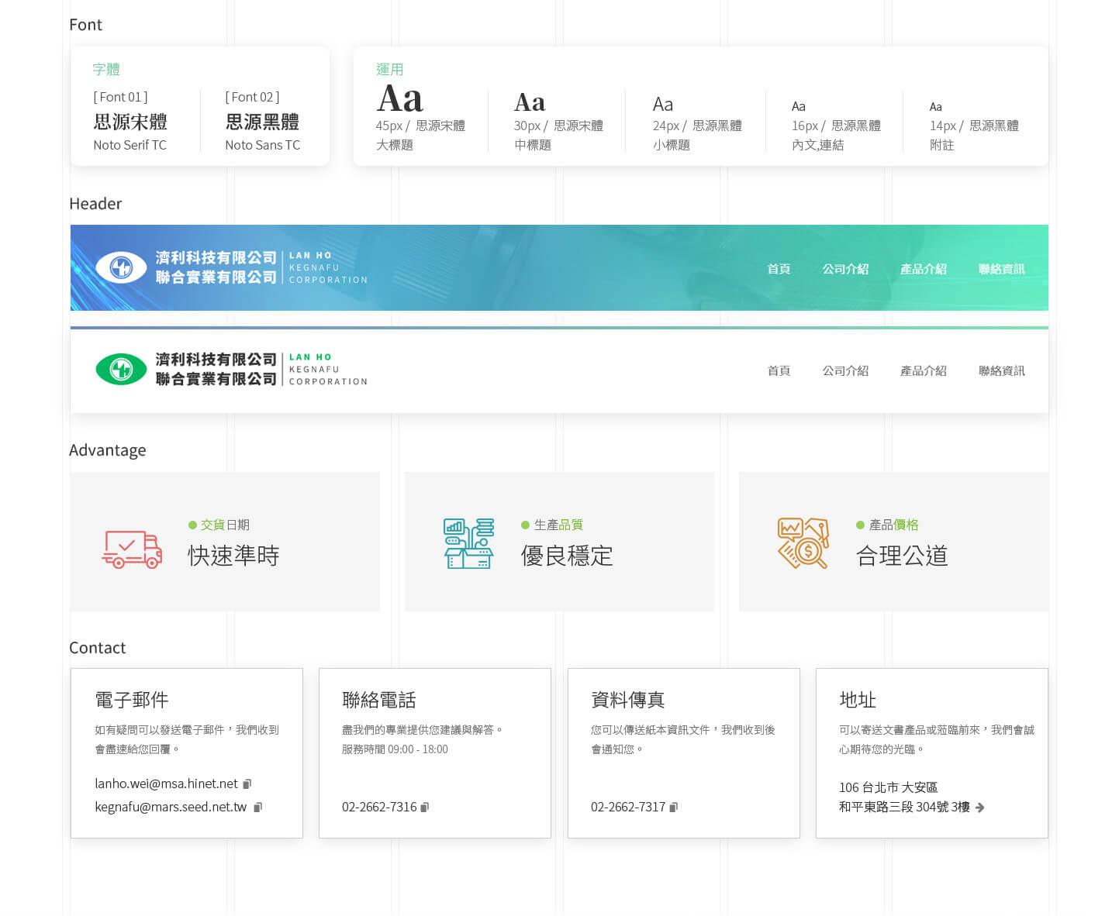Click the phone number 02-2662-7316
The height and width of the screenshot is (916, 1119).
pos(380,807)
